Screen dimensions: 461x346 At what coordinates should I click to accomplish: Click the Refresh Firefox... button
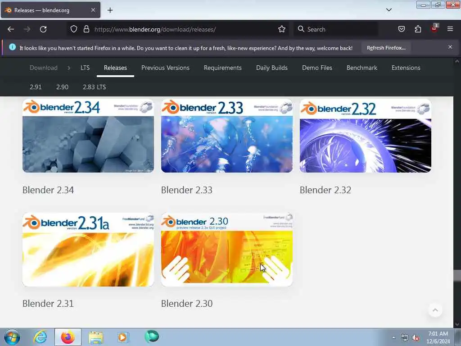(386, 48)
